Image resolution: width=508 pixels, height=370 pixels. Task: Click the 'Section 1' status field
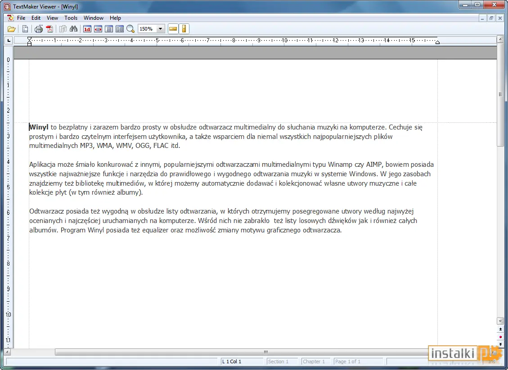point(282,361)
